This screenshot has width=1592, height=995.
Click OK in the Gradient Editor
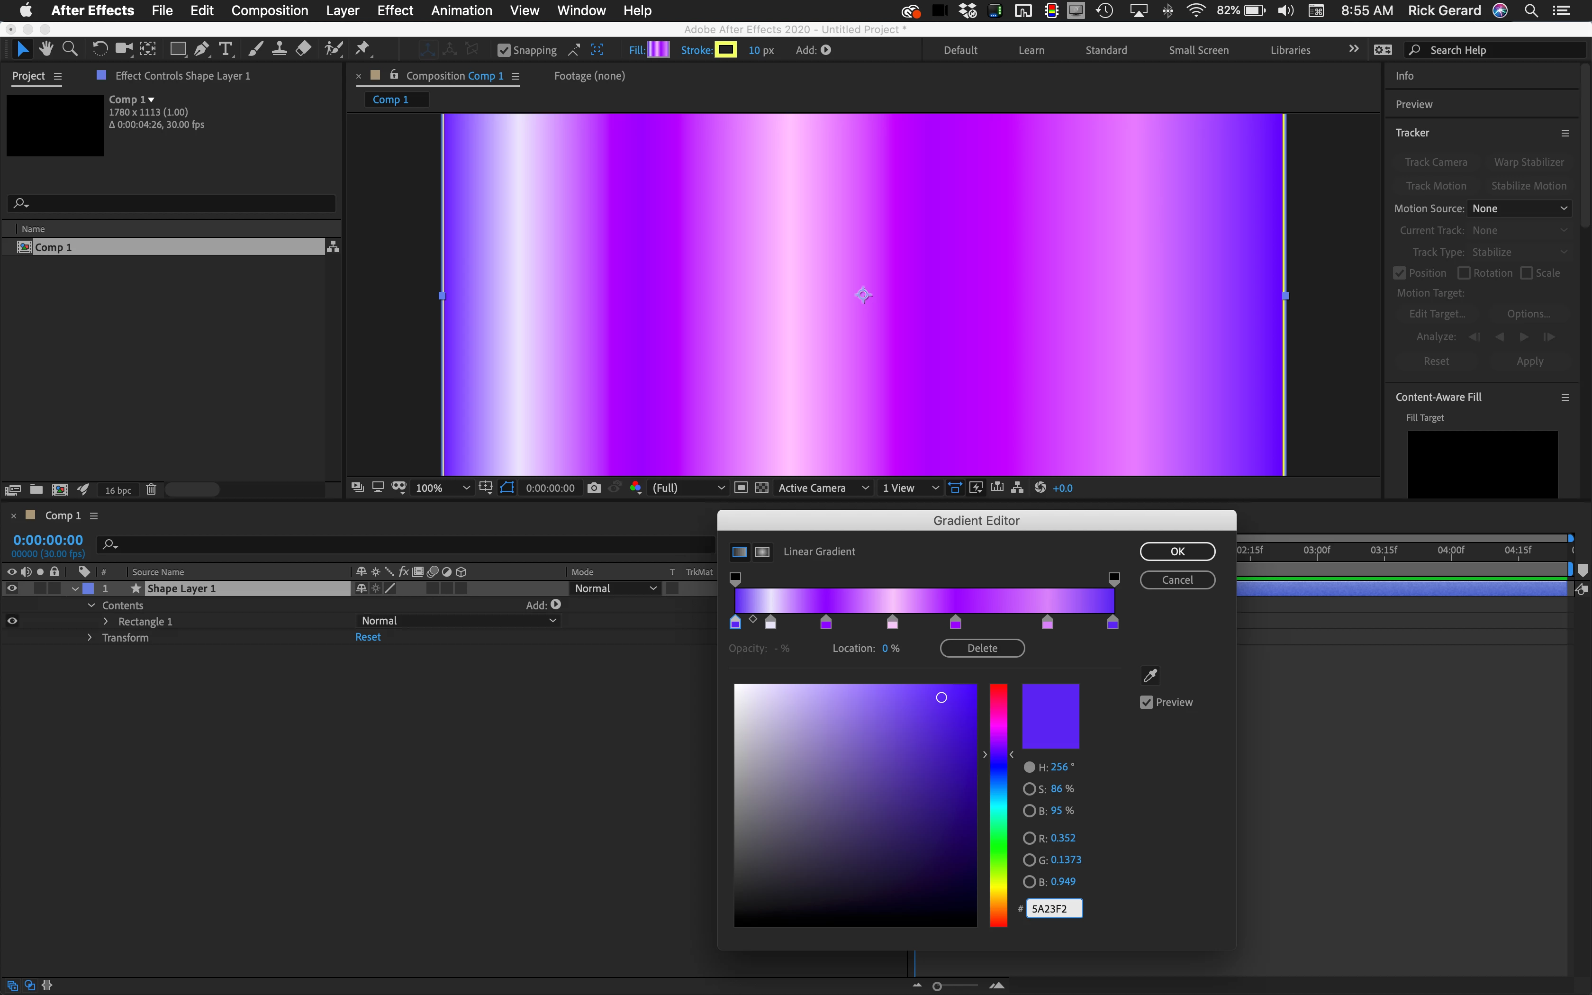coord(1177,552)
